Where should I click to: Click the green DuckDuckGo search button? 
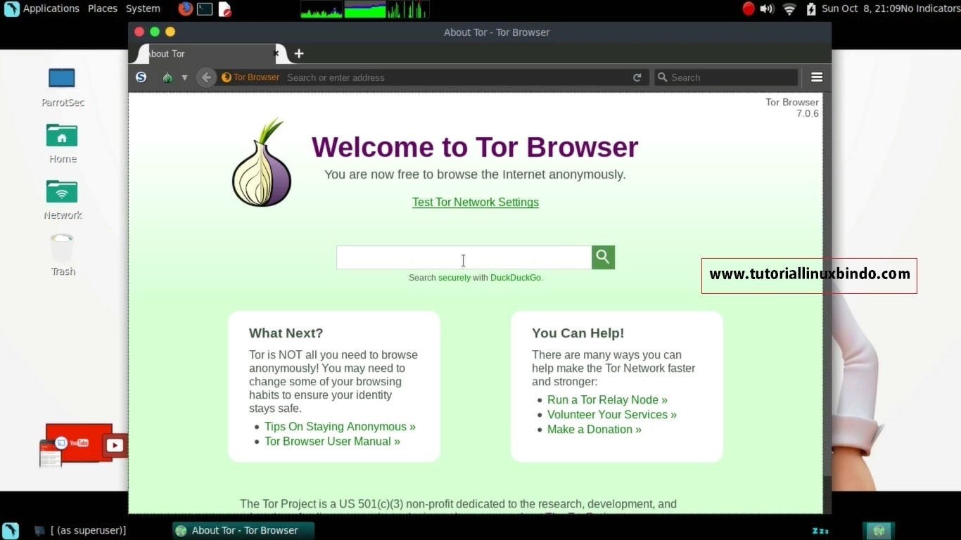[x=604, y=257]
